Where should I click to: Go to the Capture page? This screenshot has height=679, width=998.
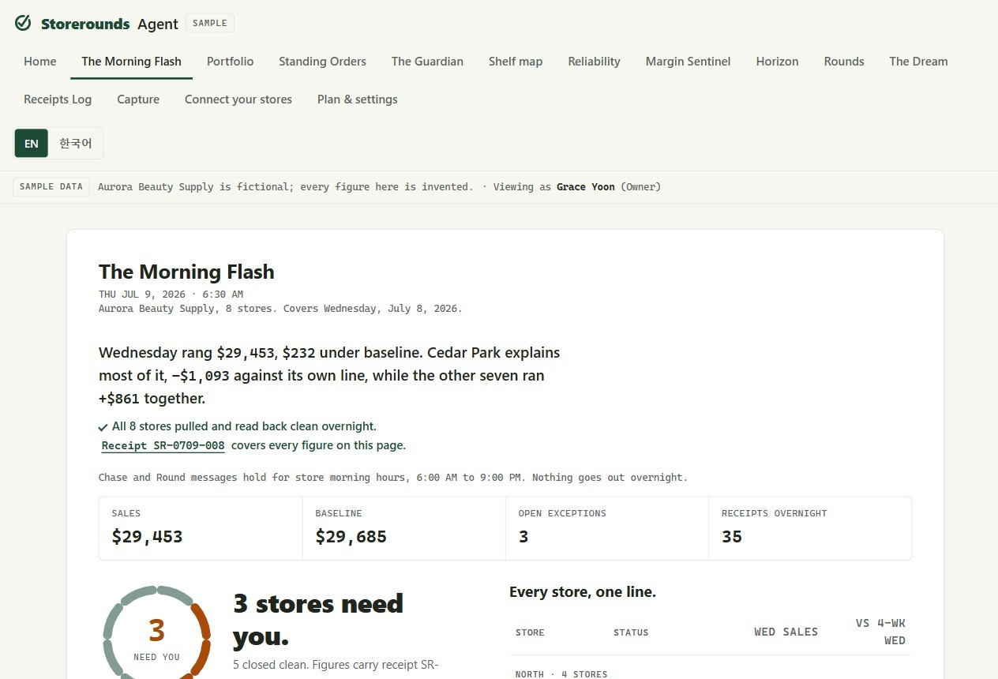point(138,99)
